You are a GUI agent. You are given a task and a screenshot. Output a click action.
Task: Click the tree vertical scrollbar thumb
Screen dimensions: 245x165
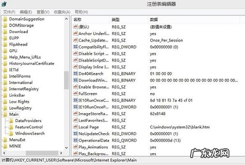[x=67, y=80]
